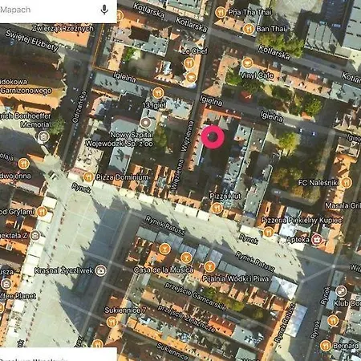
Task: Click the Sukiennice 7 restaurant marker
Action: point(112,322)
